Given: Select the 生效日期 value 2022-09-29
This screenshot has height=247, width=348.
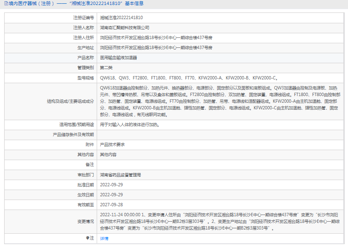Looking at the screenshot, I should [x=111, y=195].
